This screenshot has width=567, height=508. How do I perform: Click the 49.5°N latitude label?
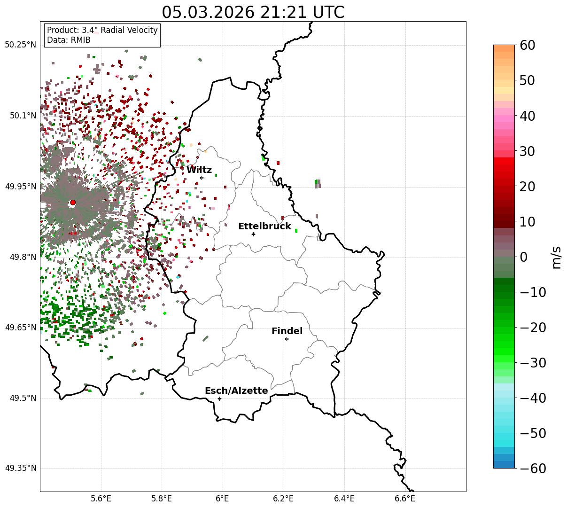pos(23,399)
